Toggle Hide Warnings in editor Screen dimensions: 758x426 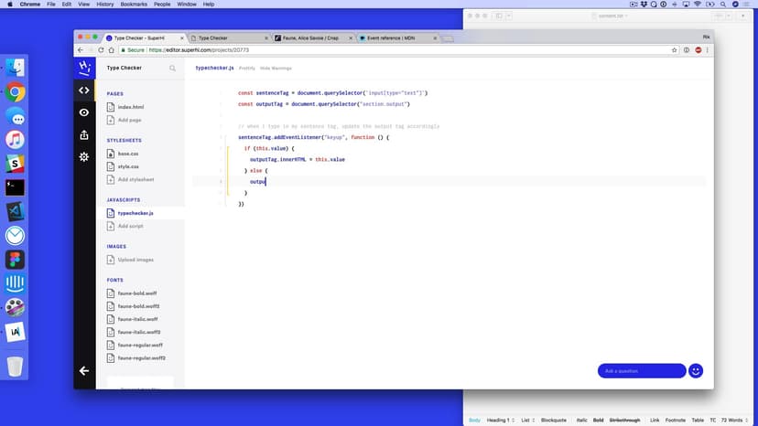click(x=275, y=69)
